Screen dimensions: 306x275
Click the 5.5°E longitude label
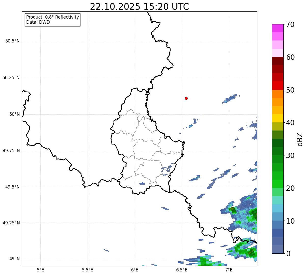88,270
